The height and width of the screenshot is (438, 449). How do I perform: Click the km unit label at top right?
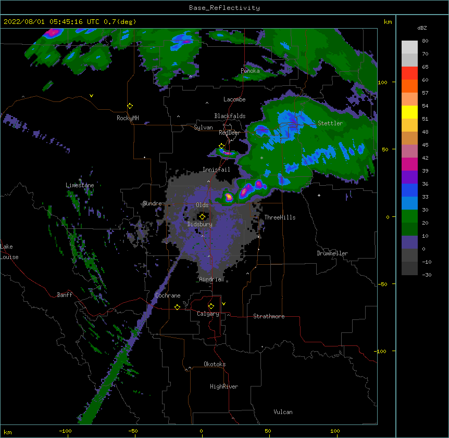tap(388, 22)
